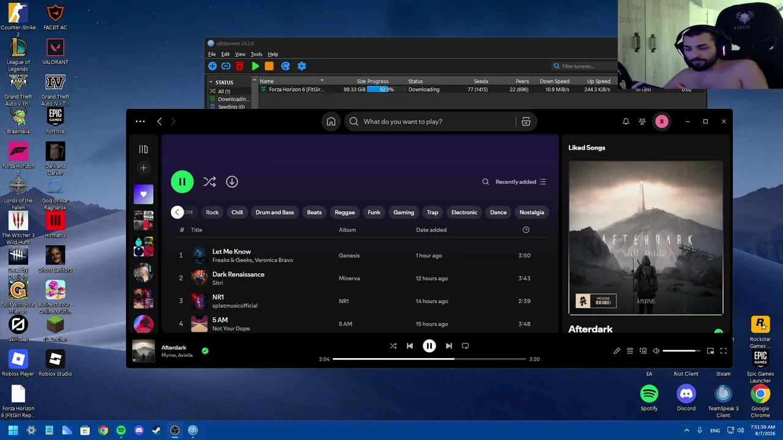Skip to next track
This screenshot has width=783, height=440.
click(x=449, y=346)
